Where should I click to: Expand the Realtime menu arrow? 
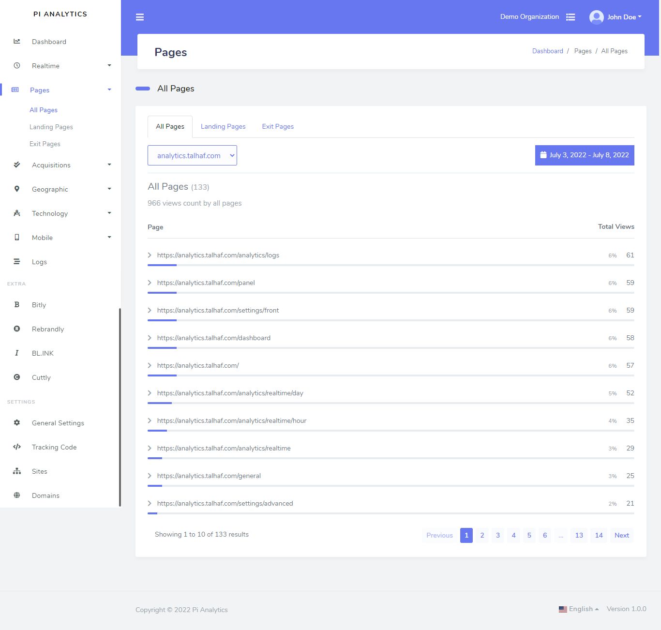coord(109,65)
